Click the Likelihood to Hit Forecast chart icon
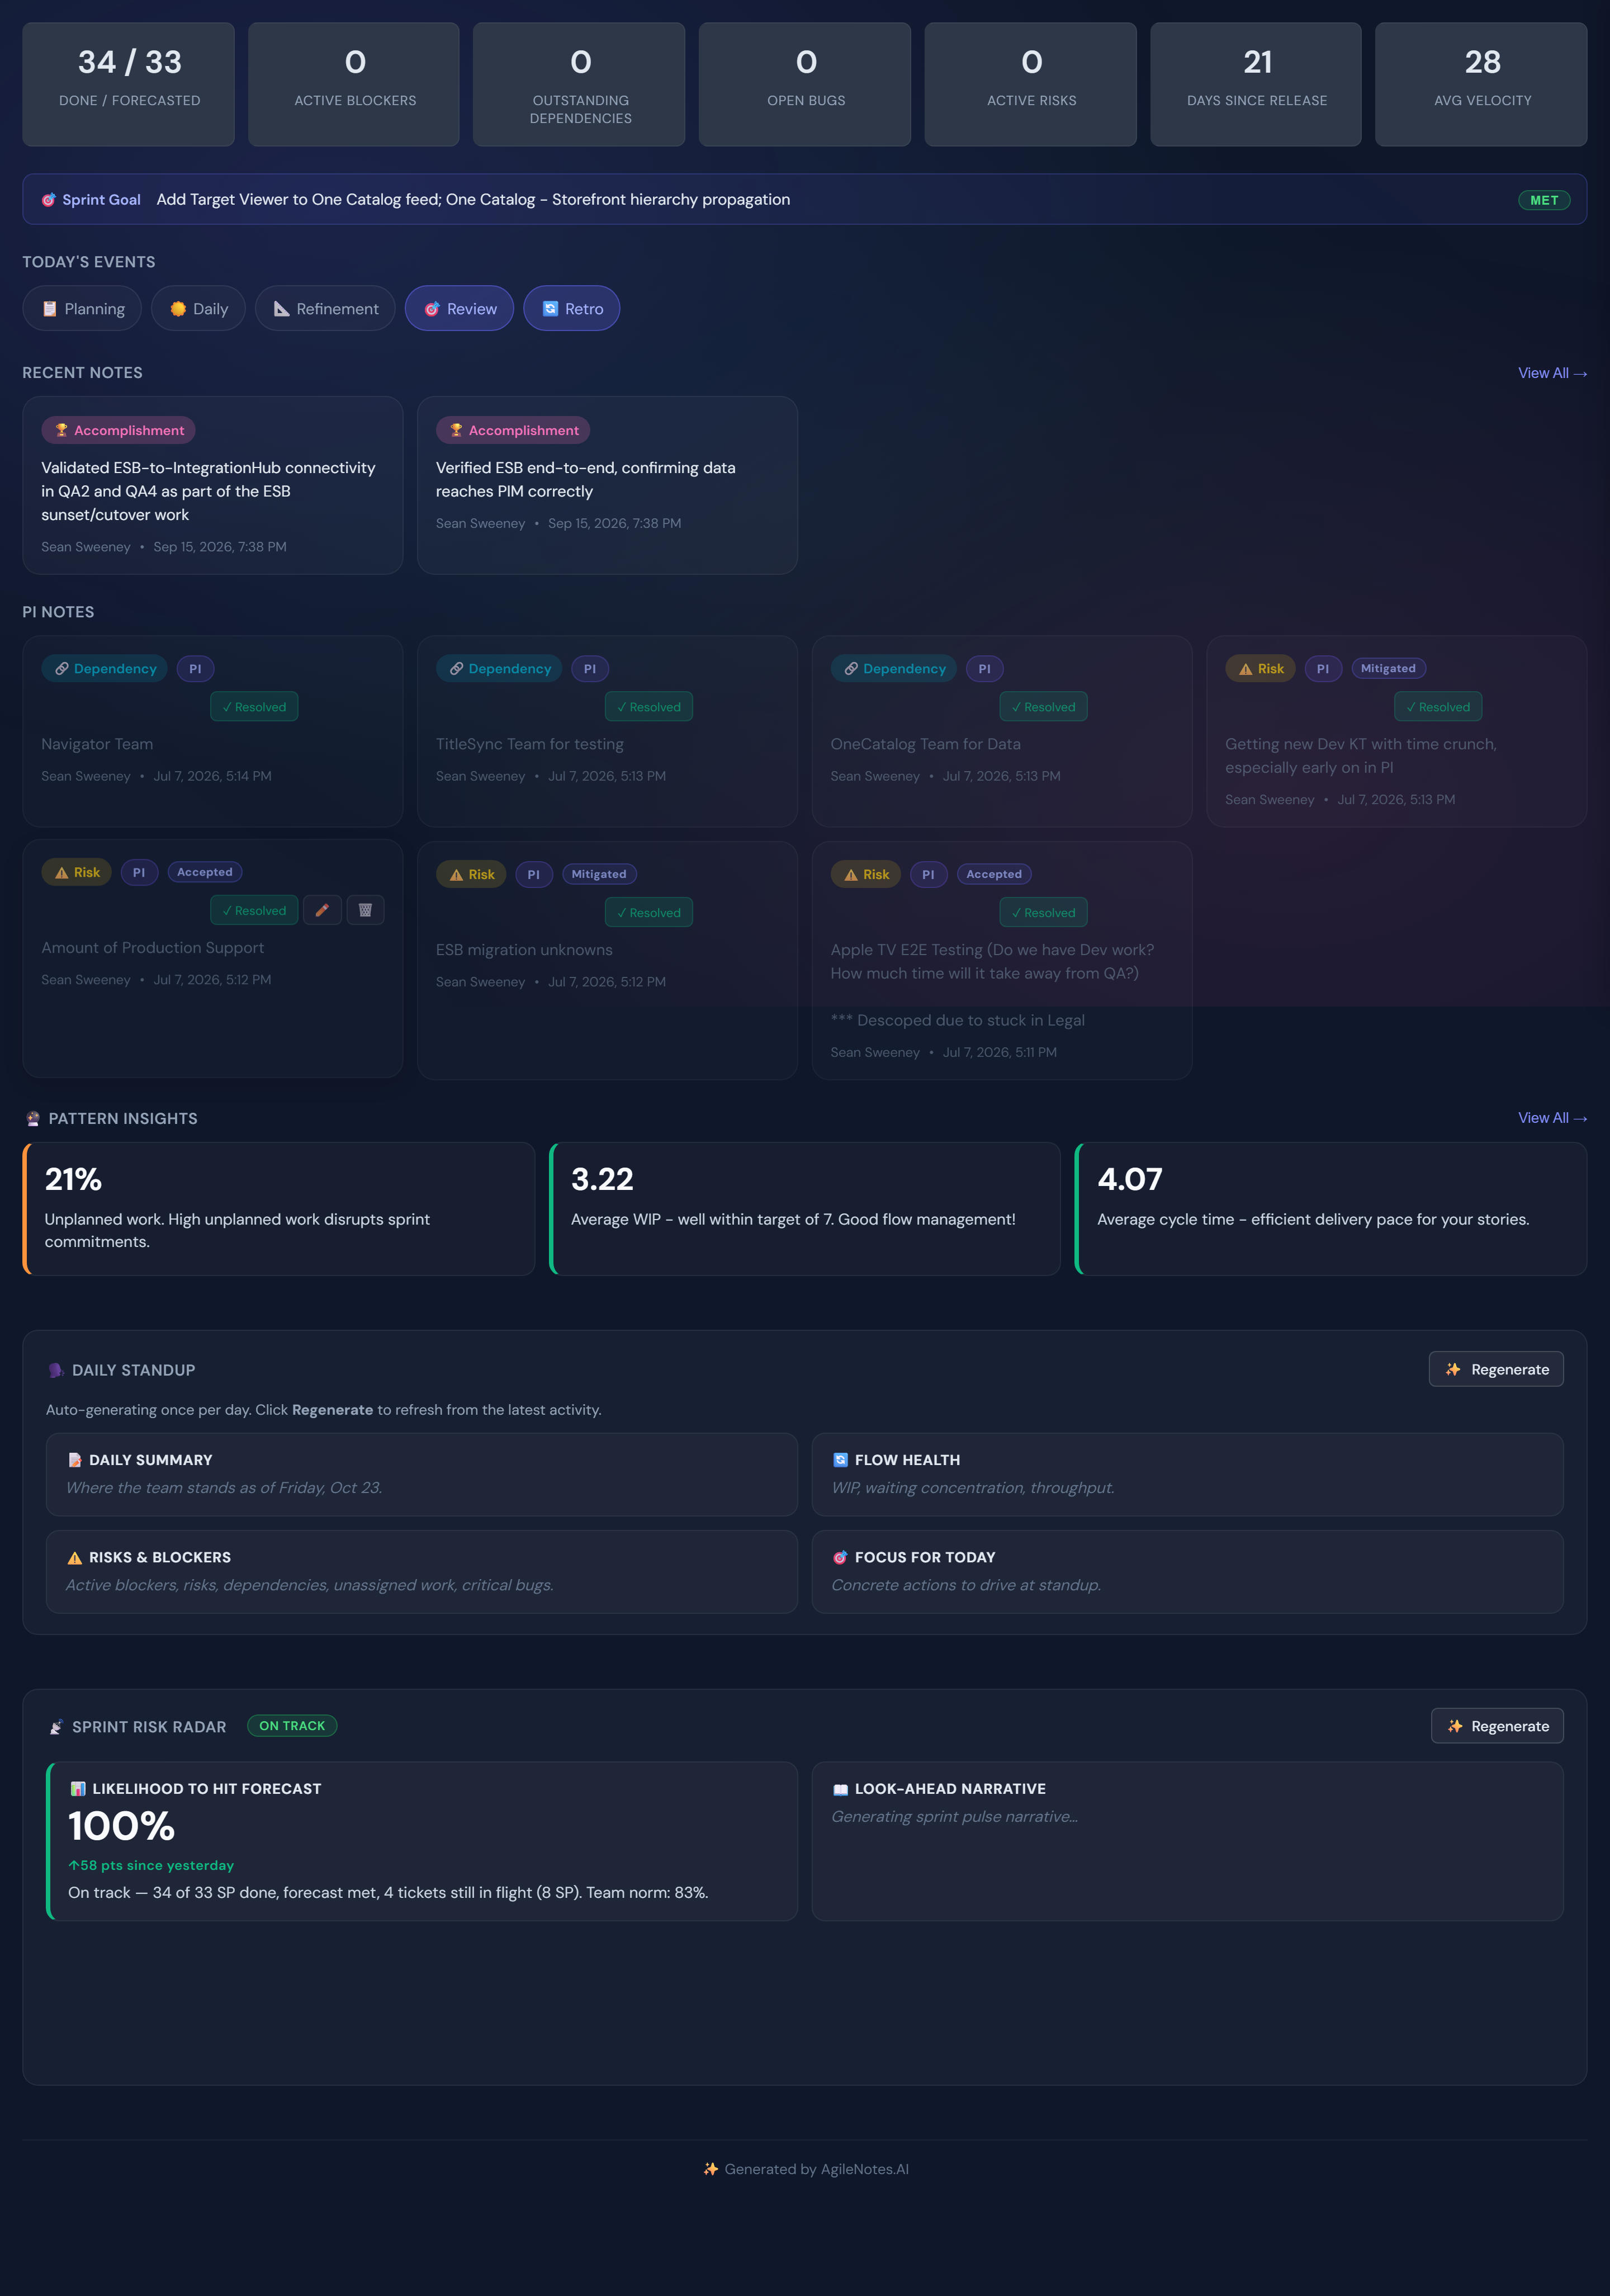Viewport: 1610px width, 2296px height. (x=77, y=1789)
